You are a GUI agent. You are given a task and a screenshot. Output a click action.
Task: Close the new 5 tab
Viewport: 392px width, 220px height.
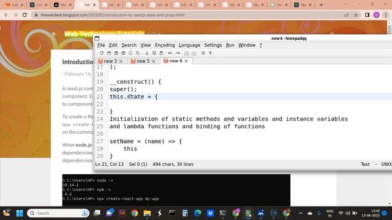[x=154, y=61]
